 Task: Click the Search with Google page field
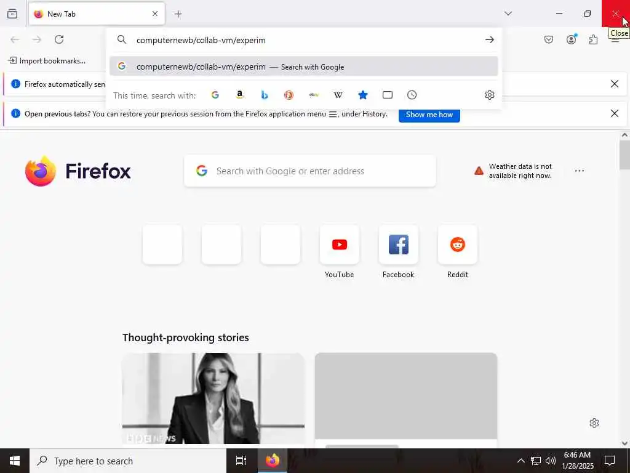pyautogui.click(x=310, y=171)
